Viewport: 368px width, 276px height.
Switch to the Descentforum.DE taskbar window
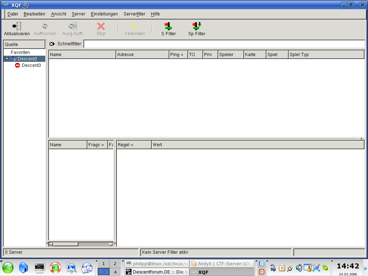pyautogui.click(x=157, y=272)
